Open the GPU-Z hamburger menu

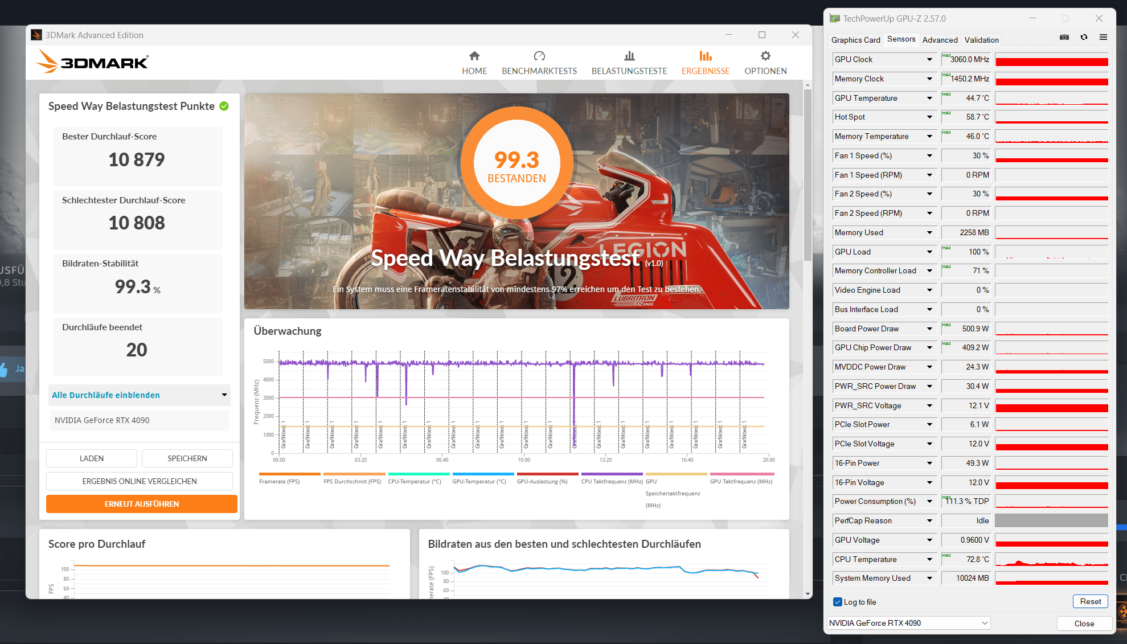click(x=1103, y=37)
